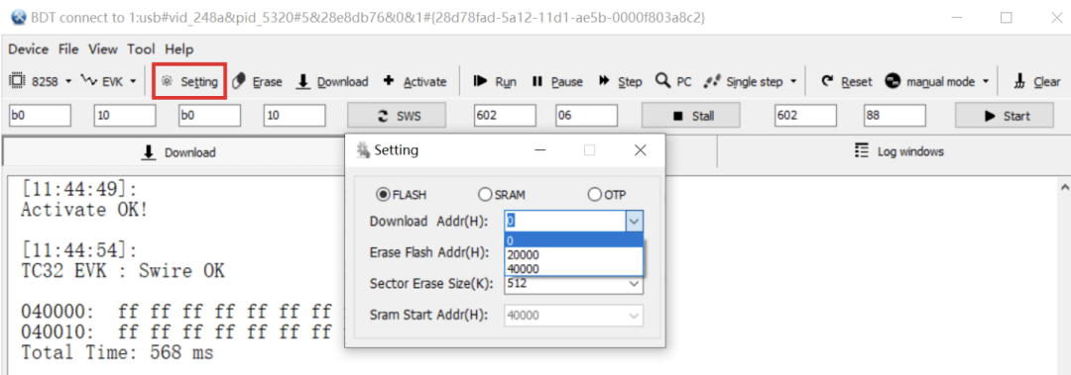
Task: Open the Setting toolbar button
Action: point(189,82)
